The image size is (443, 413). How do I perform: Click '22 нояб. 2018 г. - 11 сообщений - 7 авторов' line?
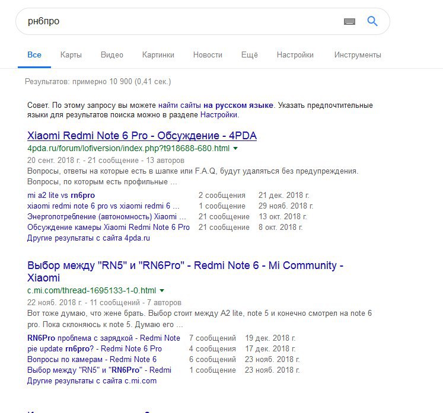[x=104, y=303]
